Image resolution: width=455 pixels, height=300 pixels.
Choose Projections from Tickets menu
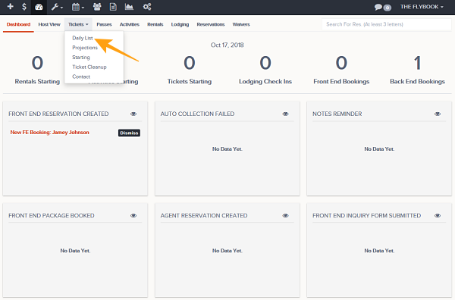(x=85, y=48)
